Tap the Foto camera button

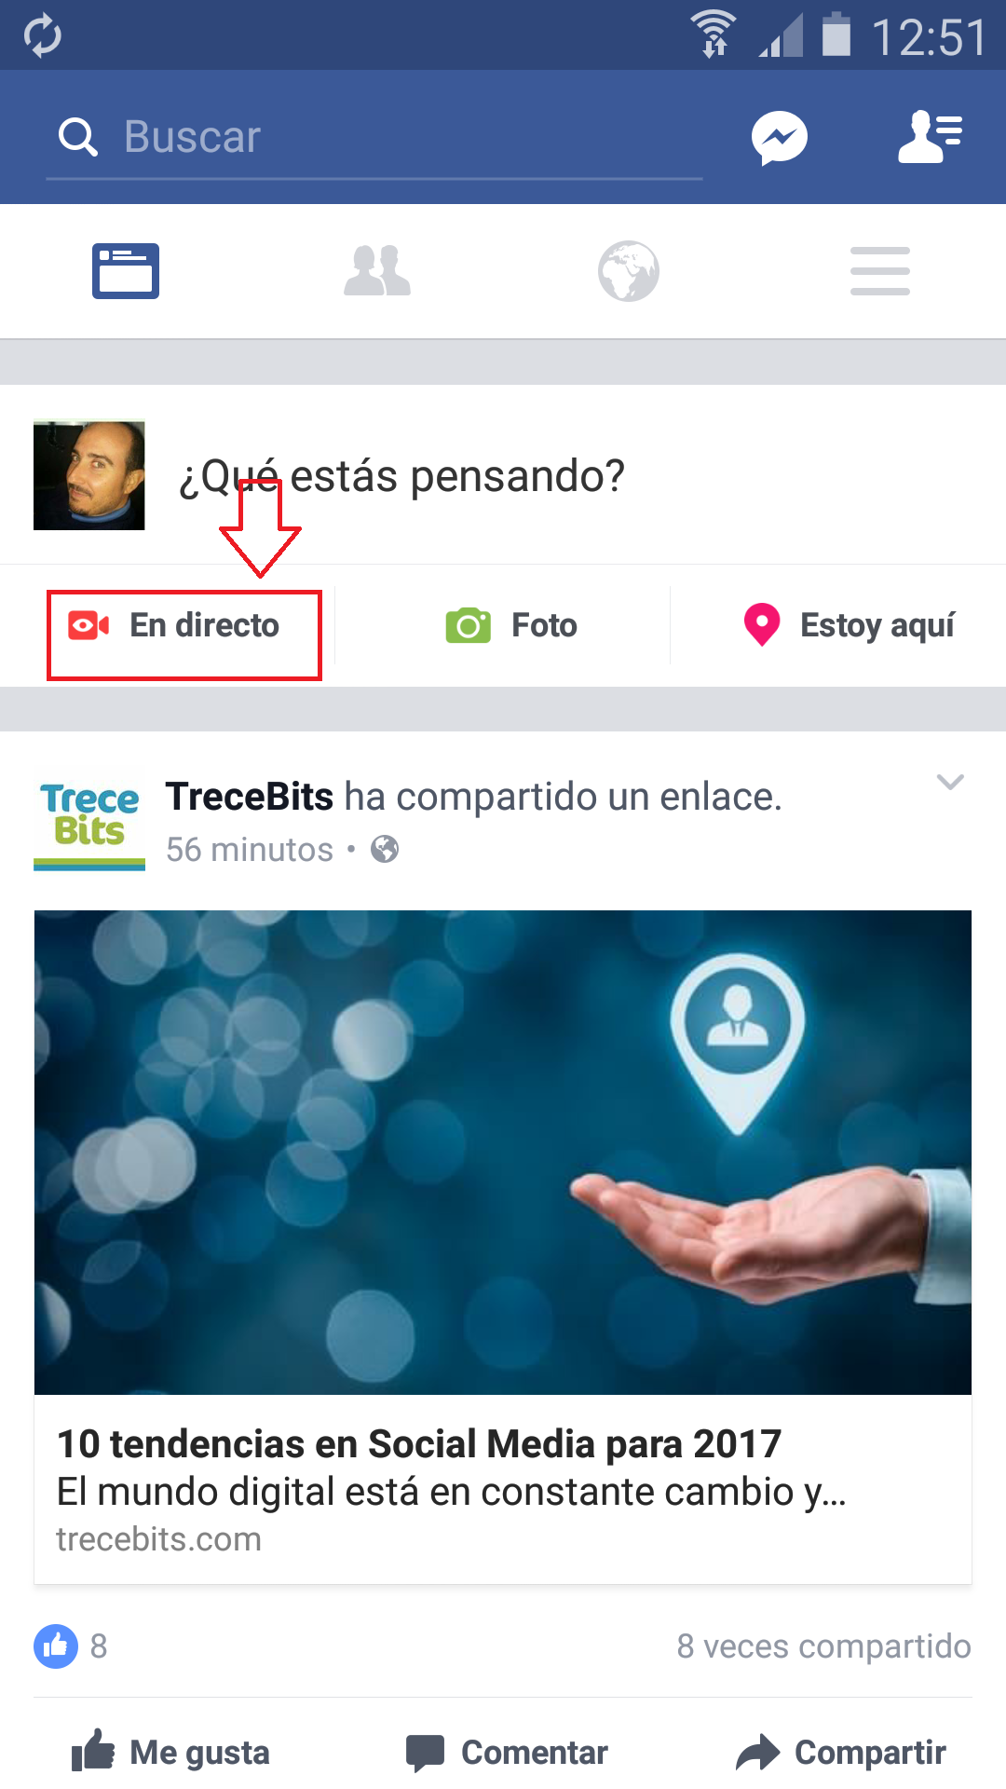point(511,625)
